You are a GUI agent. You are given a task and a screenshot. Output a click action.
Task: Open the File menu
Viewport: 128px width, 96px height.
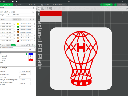click(1, 2)
